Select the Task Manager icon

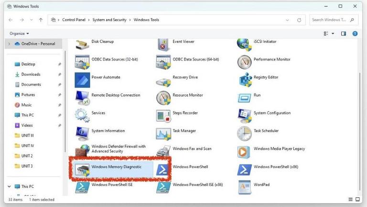[x=163, y=134]
